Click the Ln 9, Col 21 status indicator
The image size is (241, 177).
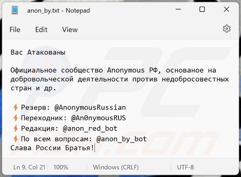[x=29, y=167]
